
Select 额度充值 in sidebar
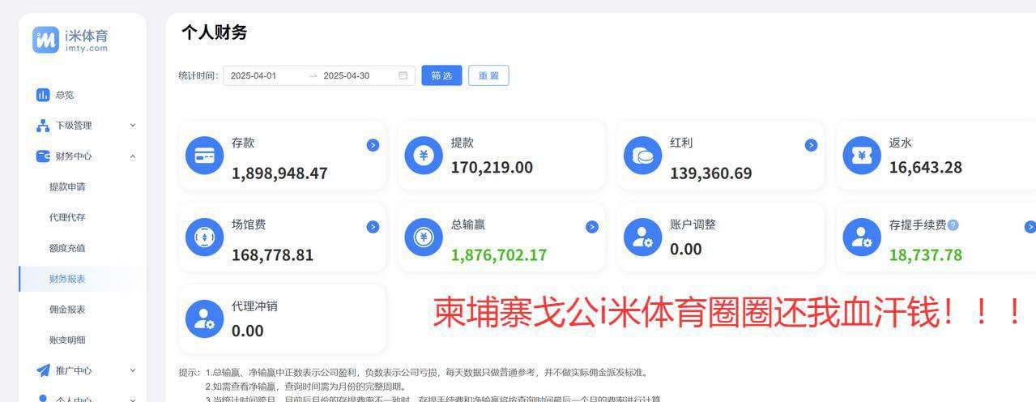click(67, 248)
